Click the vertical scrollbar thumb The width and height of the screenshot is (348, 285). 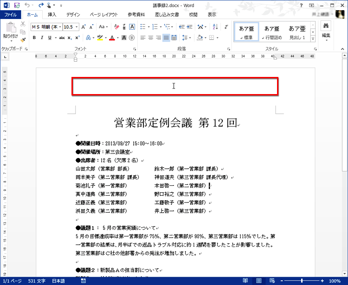coord(344,114)
